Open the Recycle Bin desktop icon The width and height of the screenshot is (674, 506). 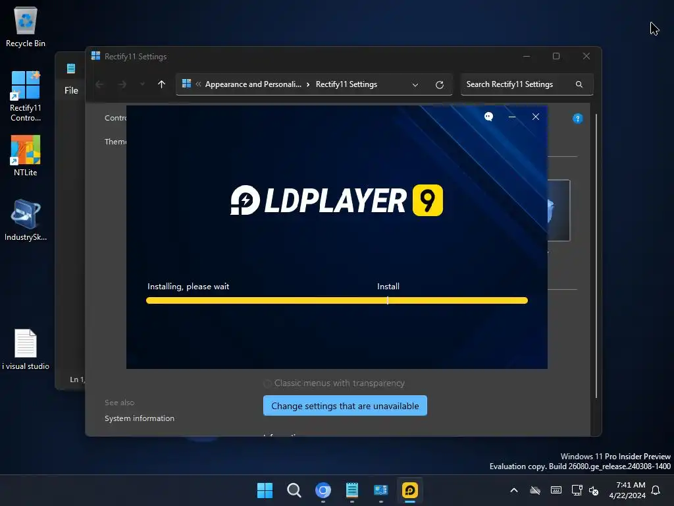[26, 26]
